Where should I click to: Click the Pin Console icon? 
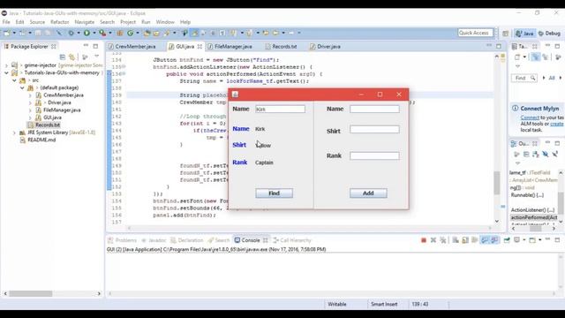point(507,240)
